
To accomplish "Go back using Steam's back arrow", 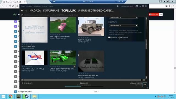I will 22,10.
